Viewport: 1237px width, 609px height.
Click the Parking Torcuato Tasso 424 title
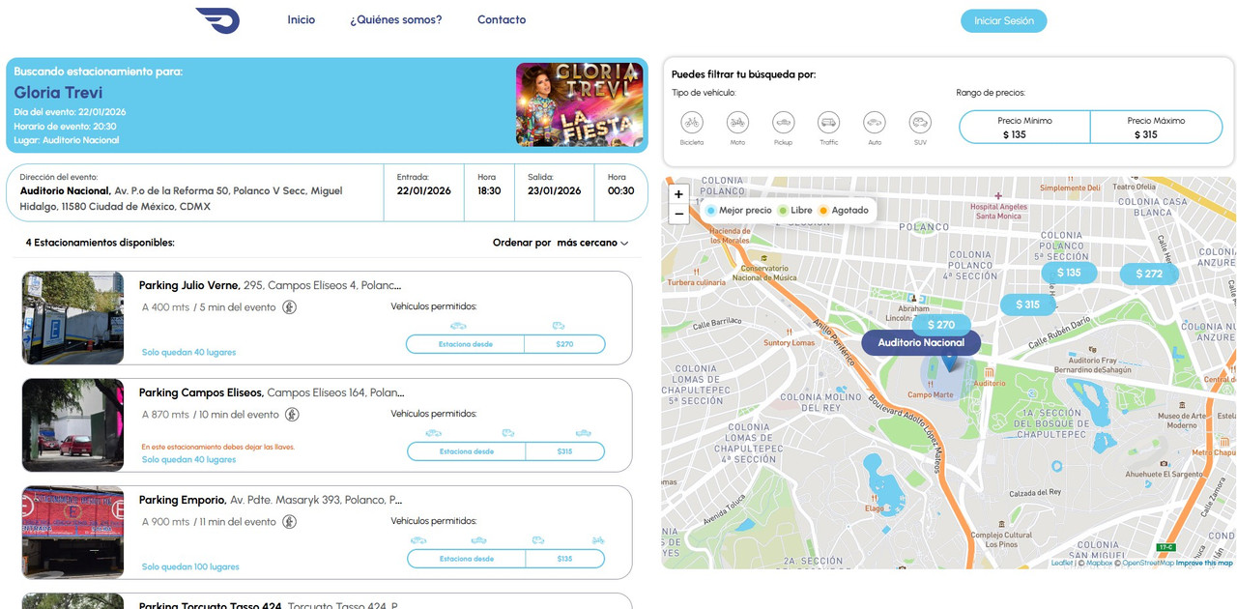click(211, 606)
